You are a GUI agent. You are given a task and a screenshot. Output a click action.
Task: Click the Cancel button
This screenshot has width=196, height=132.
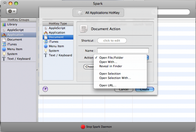pos(124,90)
